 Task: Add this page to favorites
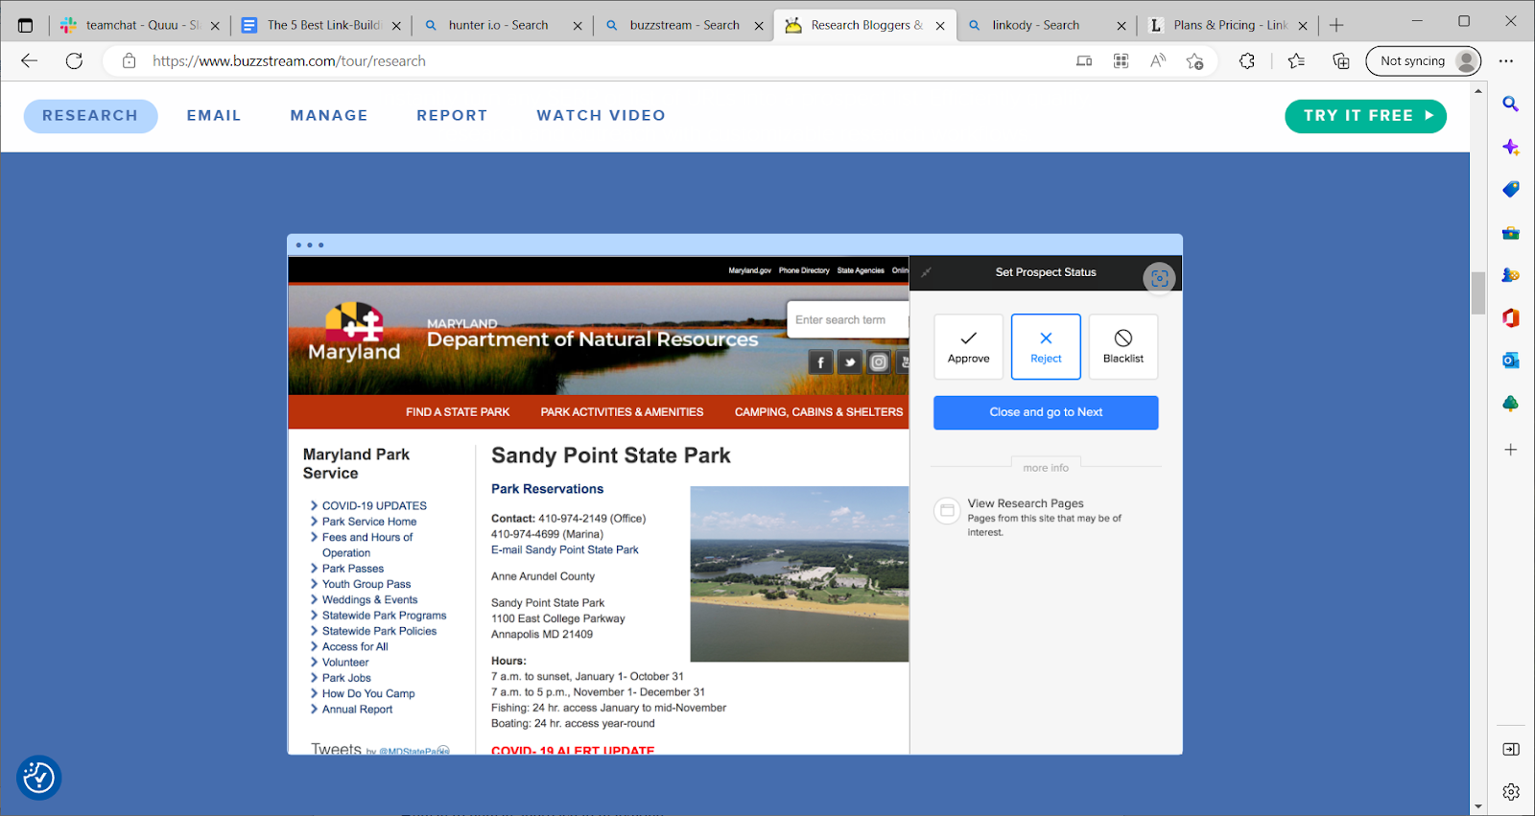(1194, 60)
